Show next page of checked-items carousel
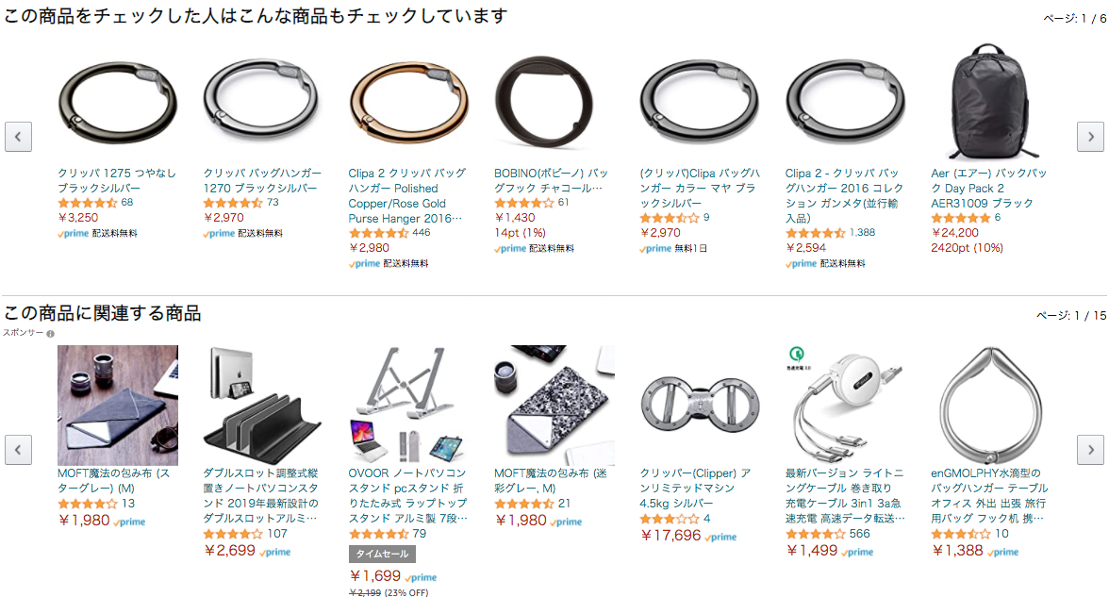 coord(1090,137)
